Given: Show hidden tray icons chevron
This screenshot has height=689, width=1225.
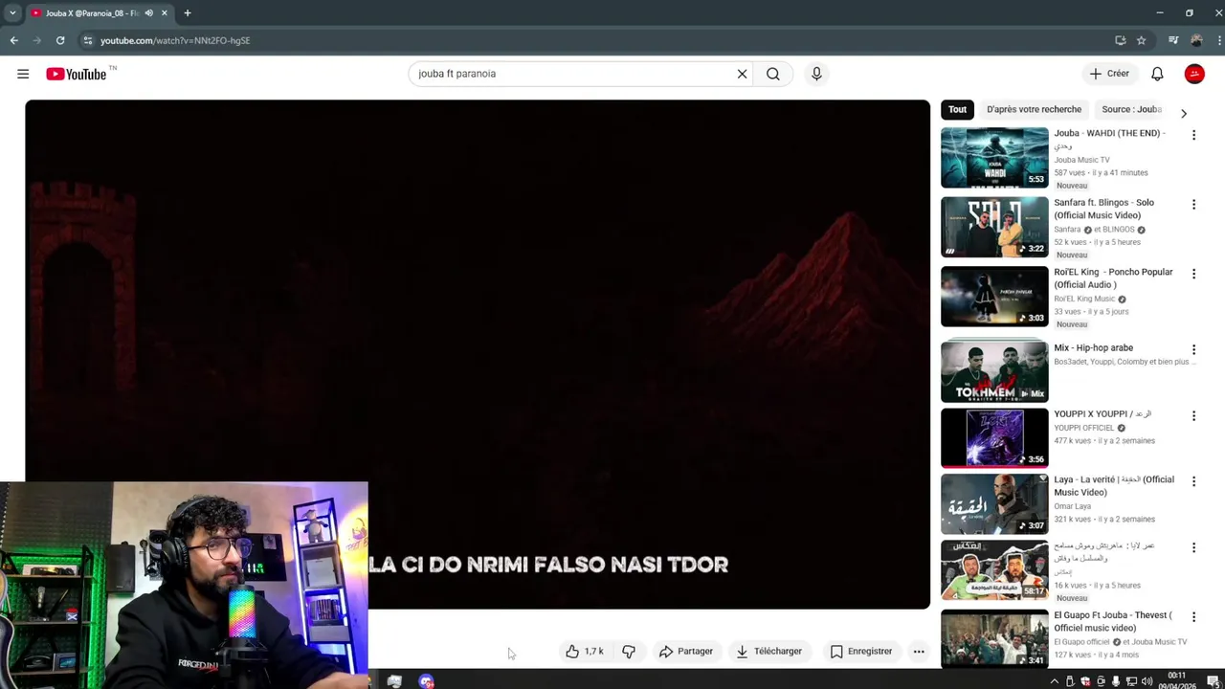Looking at the screenshot, I should 1055,681.
